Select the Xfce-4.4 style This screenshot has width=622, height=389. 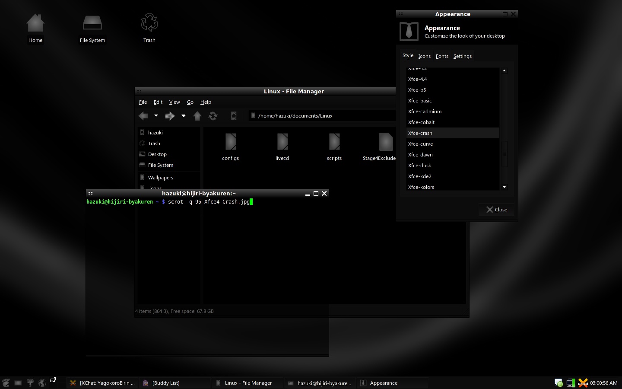point(453,79)
